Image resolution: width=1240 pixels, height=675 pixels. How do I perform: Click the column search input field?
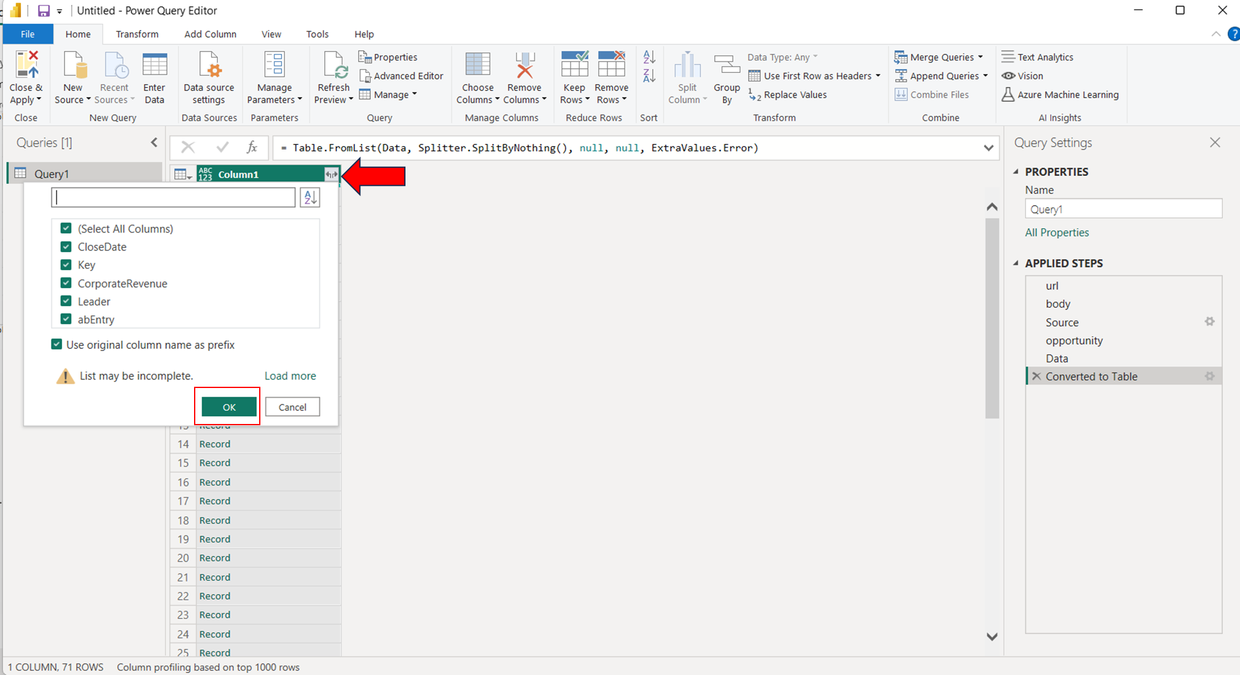tap(173, 198)
